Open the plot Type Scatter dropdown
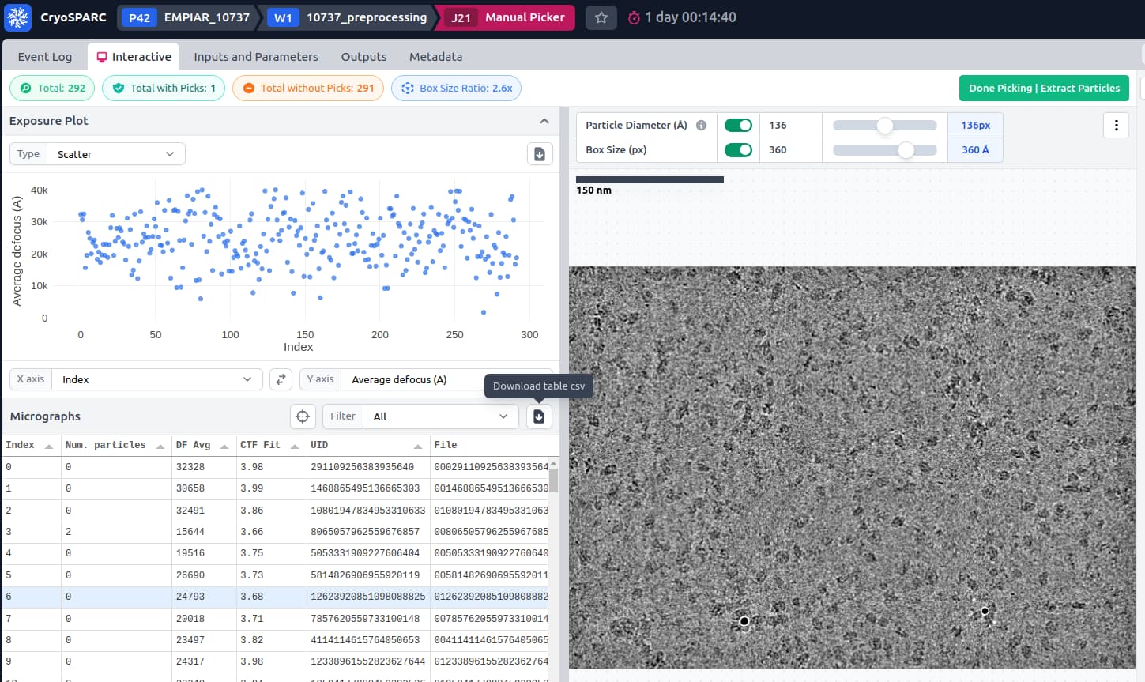Screen dimensions: 1145x682 pyautogui.click(x=116, y=154)
